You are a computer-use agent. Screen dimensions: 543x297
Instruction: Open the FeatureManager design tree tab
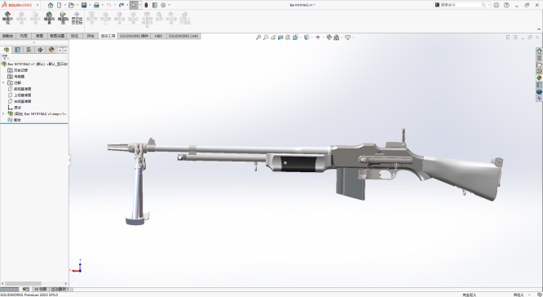pyautogui.click(x=7, y=50)
